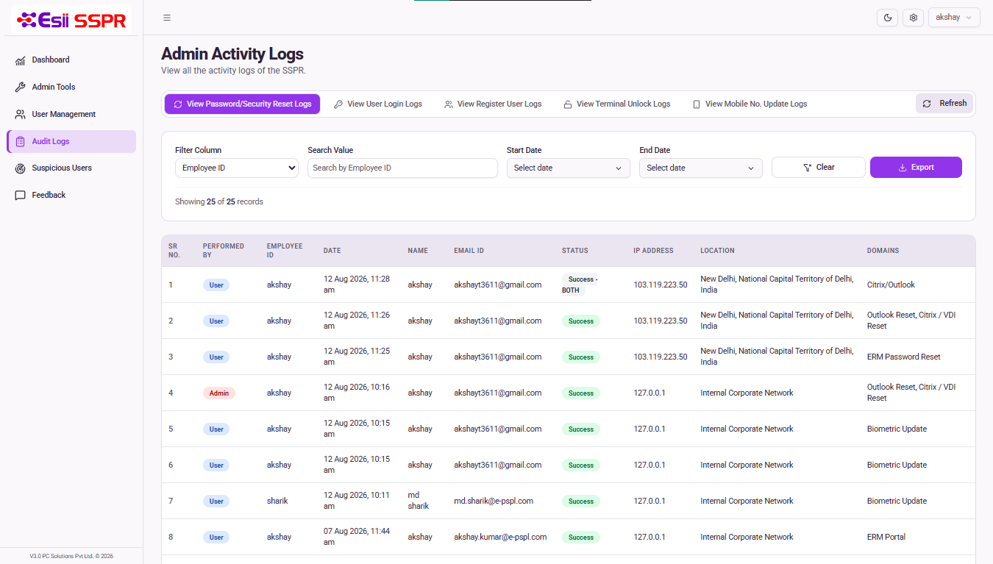Click the User Management people icon

tap(20, 115)
